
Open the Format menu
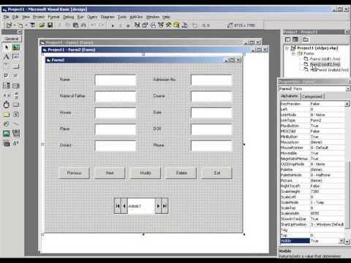coord(53,17)
